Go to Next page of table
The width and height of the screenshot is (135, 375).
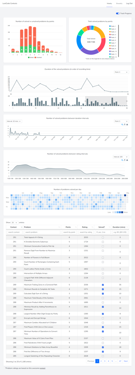pyautogui.click(x=126, y=361)
